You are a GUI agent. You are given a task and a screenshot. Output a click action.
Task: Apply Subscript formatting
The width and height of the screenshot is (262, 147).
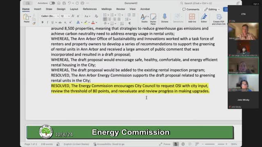pyautogui.click(x=65, y=22)
